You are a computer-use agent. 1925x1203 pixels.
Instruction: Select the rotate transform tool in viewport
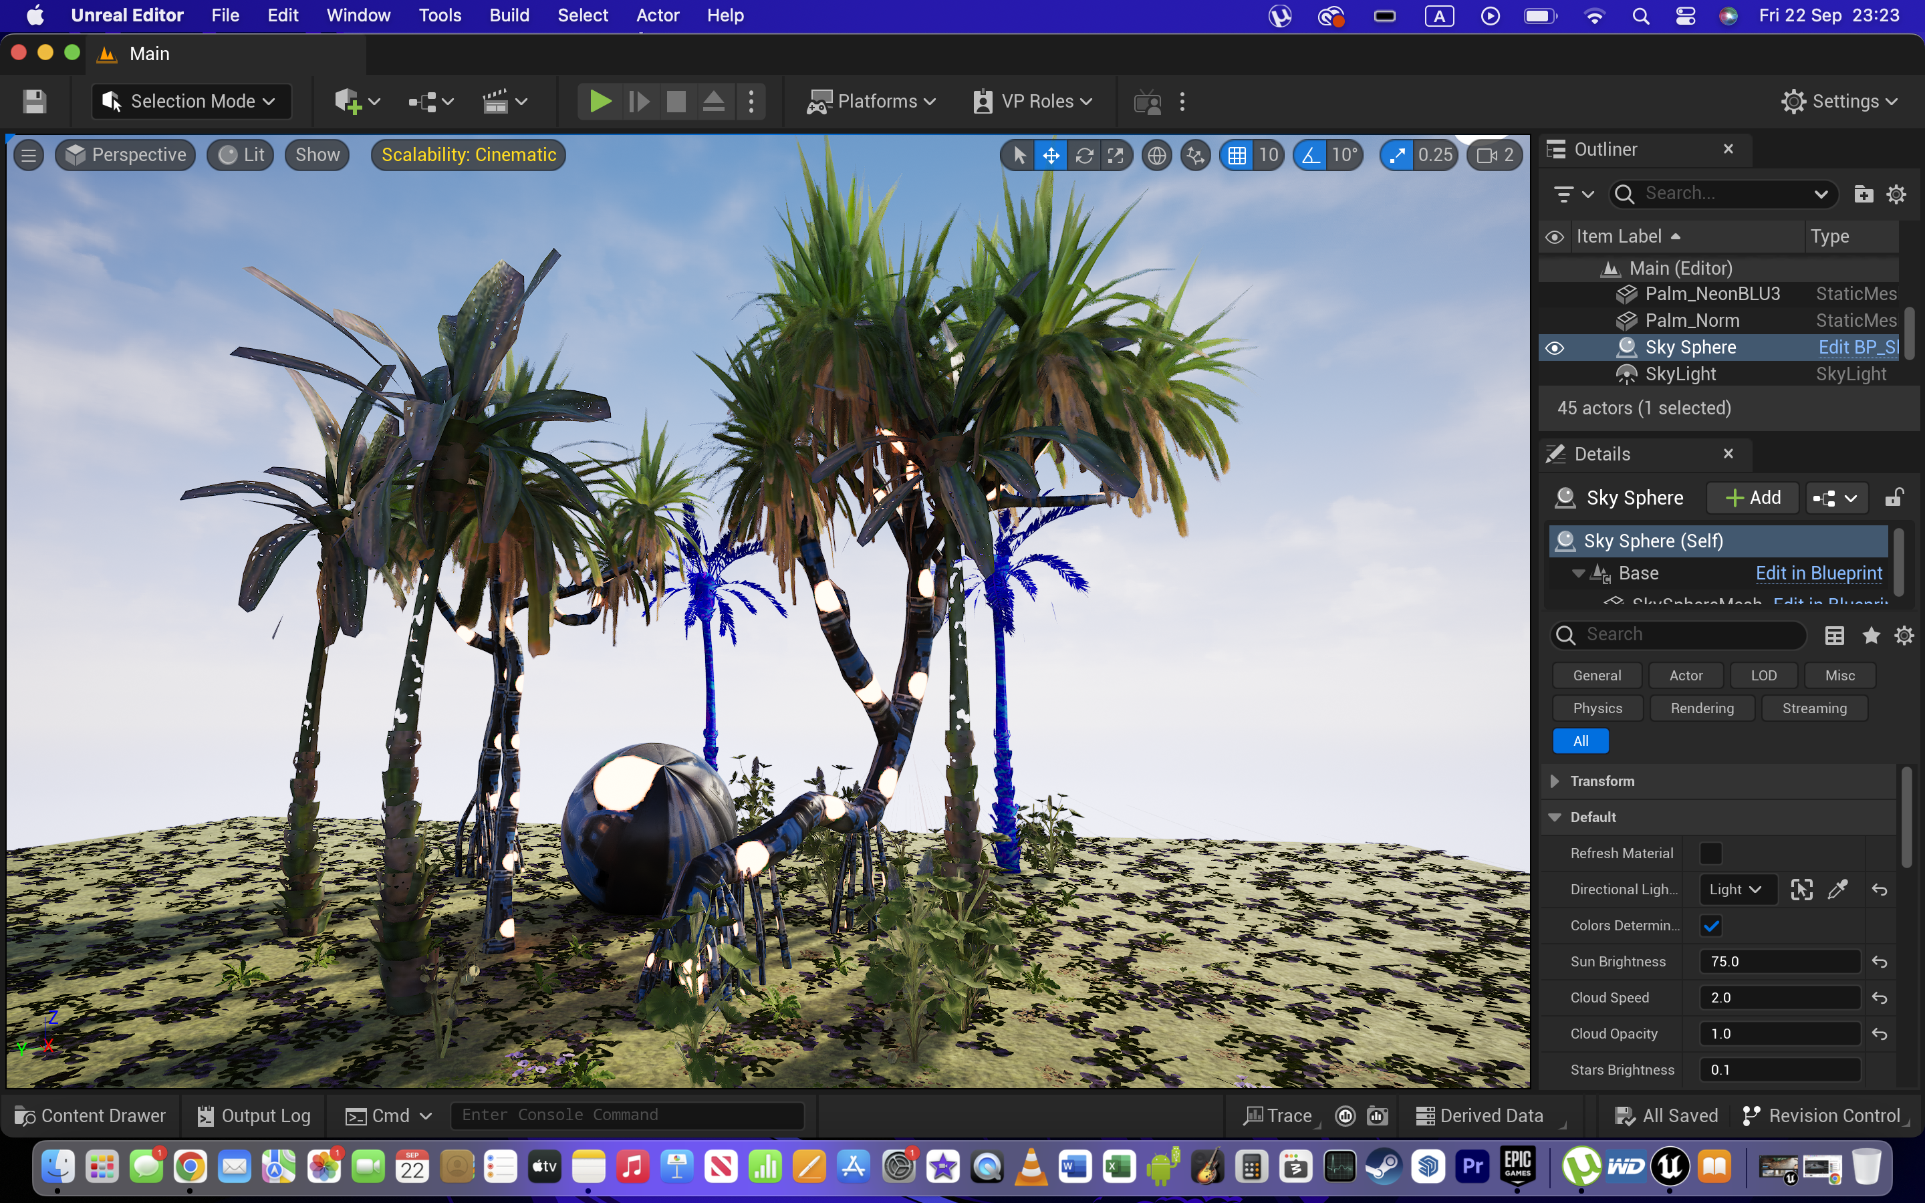point(1083,155)
